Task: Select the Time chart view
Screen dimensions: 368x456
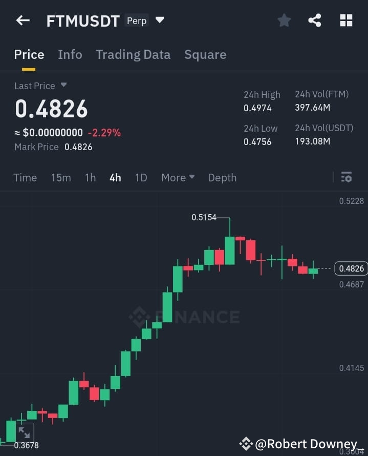Action: 25,177
